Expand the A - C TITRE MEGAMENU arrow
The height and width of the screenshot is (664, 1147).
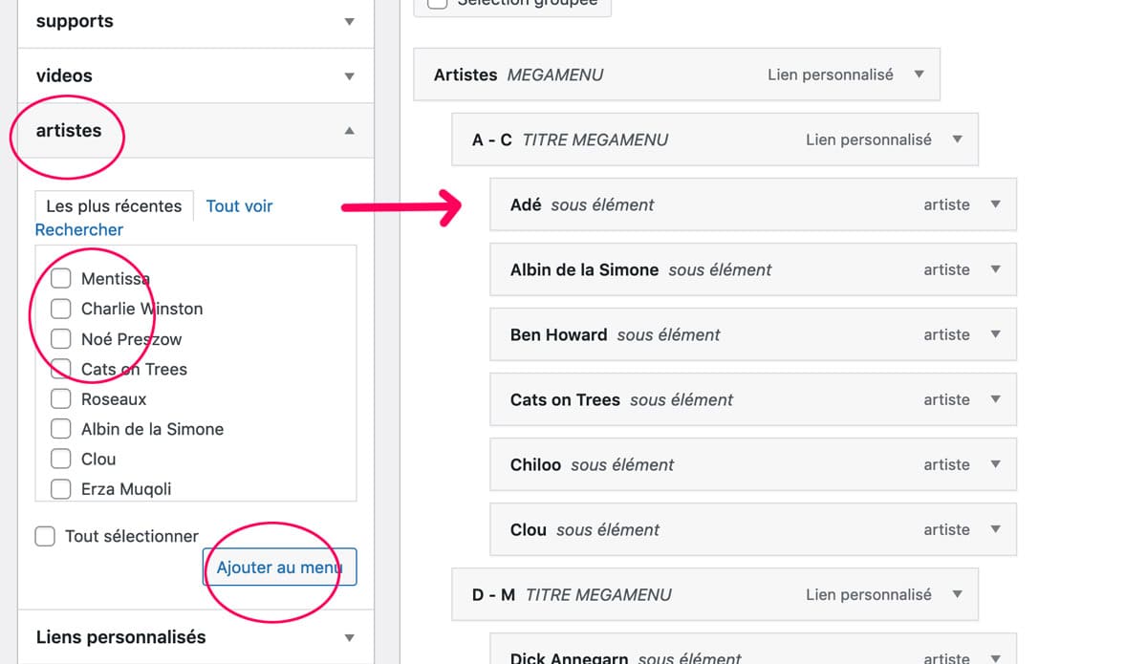[x=957, y=139]
